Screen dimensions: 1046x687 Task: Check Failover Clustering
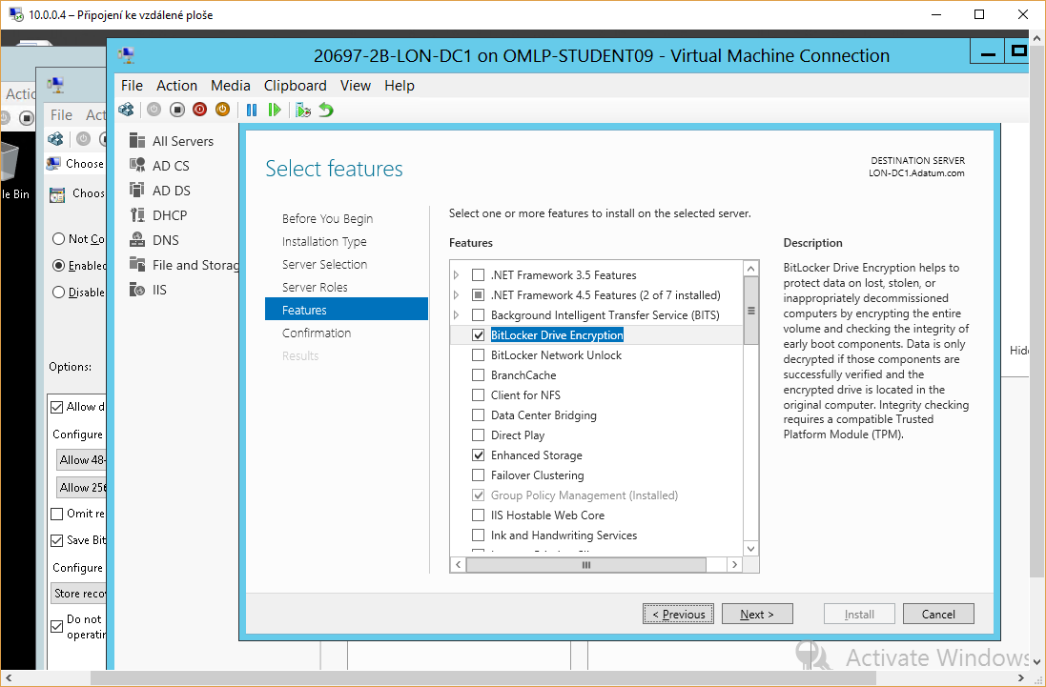coord(479,475)
